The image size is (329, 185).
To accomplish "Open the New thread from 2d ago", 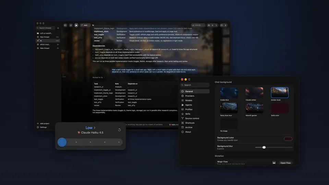I will pyautogui.click(x=48, y=48).
